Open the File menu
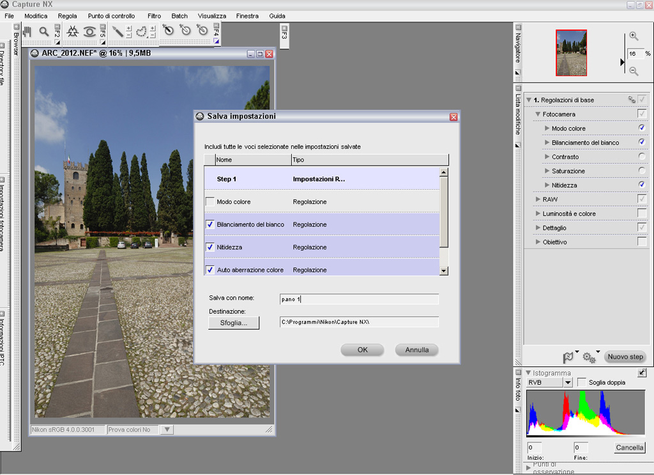Screen dimensions: 654x475 click(x=9, y=16)
